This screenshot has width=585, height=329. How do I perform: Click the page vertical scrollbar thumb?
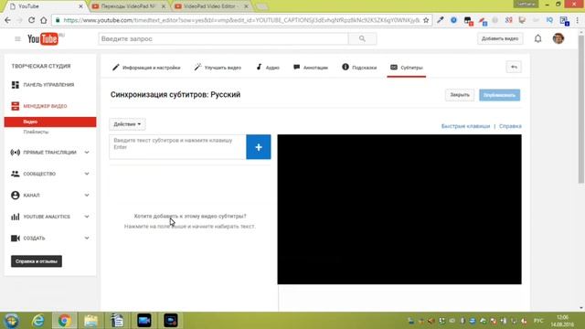click(581, 108)
